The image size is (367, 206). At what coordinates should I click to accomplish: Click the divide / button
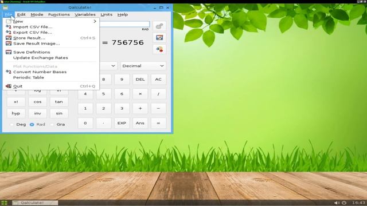coord(158,94)
